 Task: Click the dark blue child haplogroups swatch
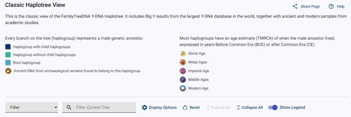pos(8,47)
